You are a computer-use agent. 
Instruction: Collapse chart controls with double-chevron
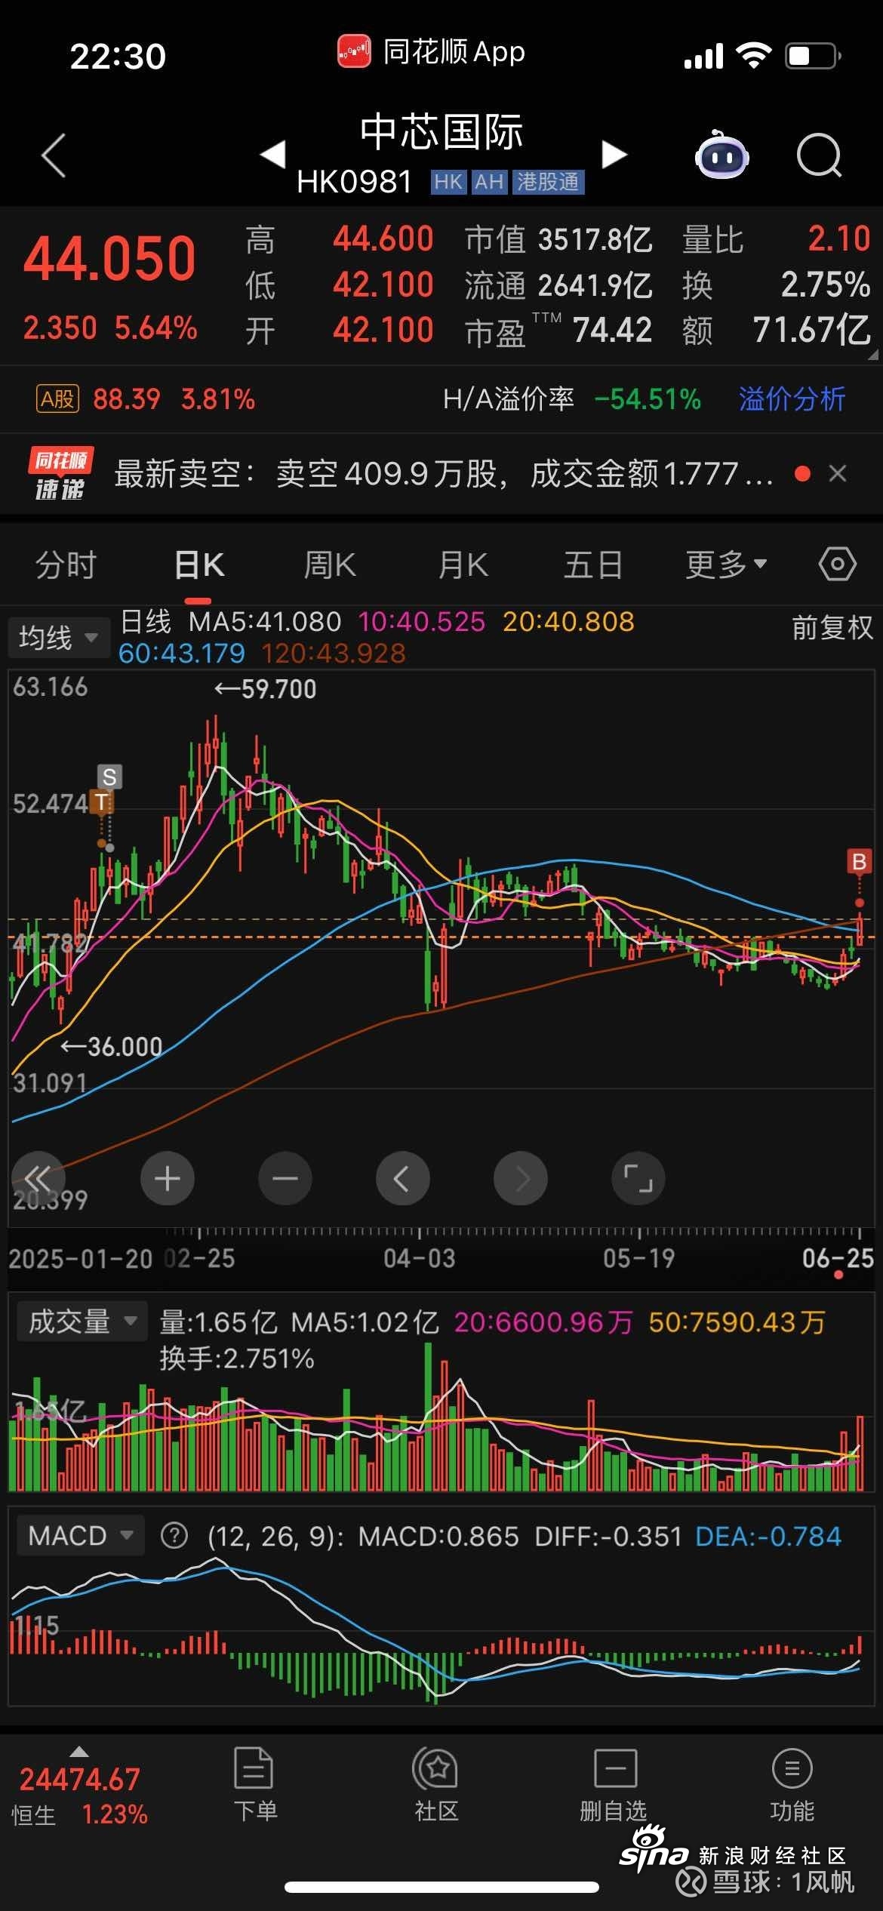coord(38,1178)
